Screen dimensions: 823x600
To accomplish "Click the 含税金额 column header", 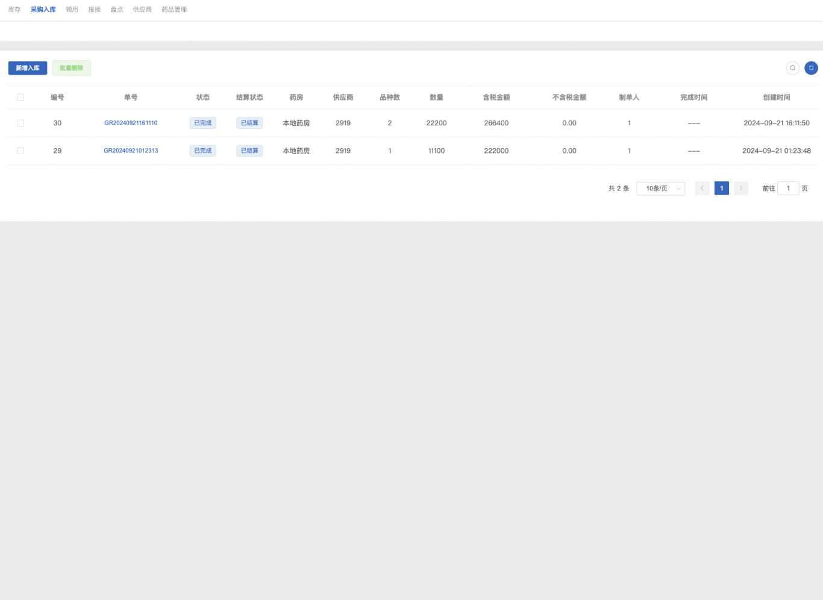I will pyautogui.click(x=496, y=97).
